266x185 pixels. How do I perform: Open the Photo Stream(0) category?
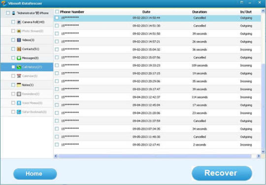(33, 31)
